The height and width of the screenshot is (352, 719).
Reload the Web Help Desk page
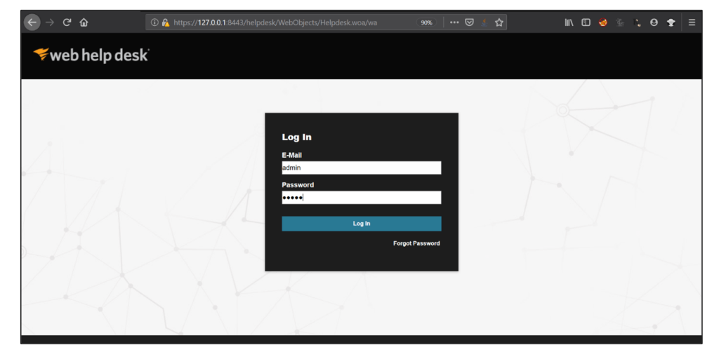pyautogui.click(x=67, y=22)
